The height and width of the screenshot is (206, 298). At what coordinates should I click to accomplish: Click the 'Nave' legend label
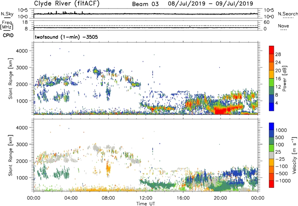pos(283,26)
